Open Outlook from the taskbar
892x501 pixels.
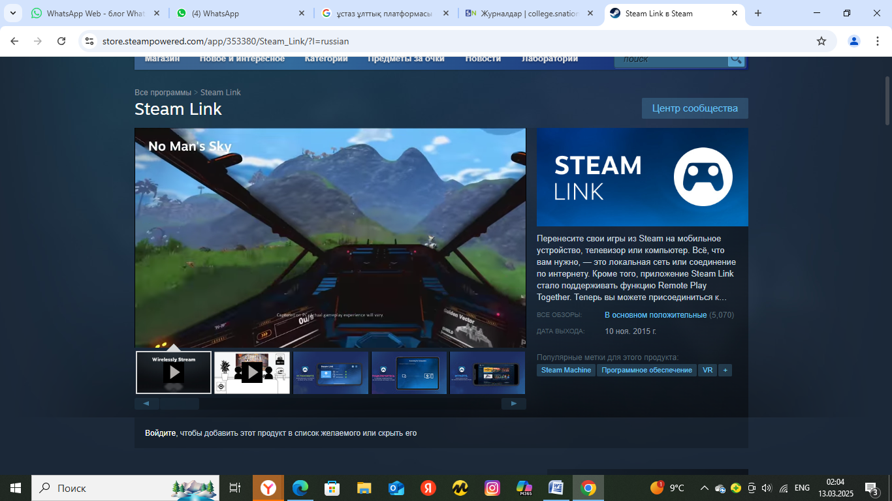click(x=396, y=488)
